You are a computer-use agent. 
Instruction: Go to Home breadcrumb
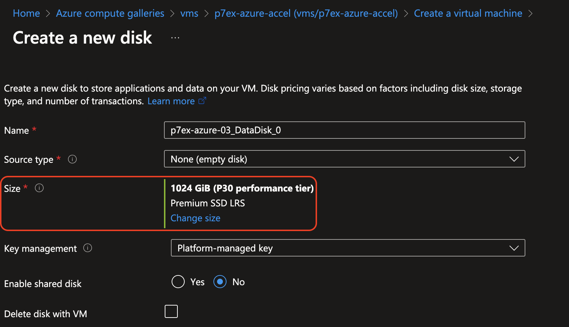pyautogui.click(x=26, y=13)
